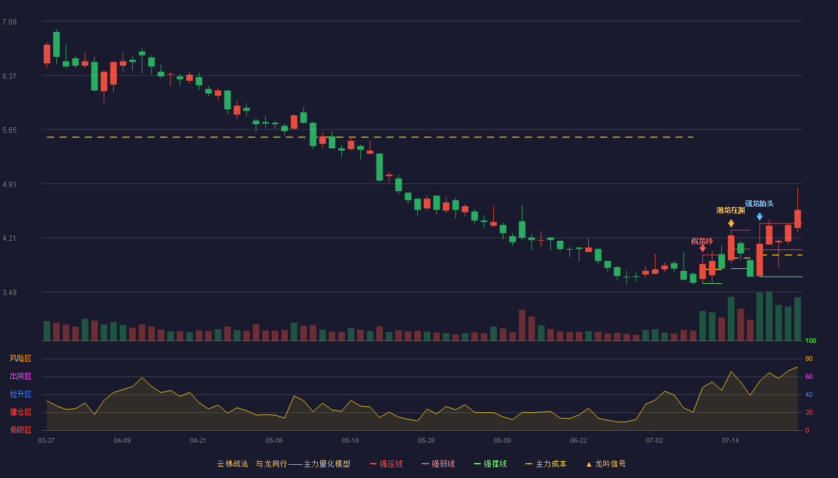This screenshot has height=478, width=838.
Task: Click the blue 40 indicator scale value
Action: [809, 394]
